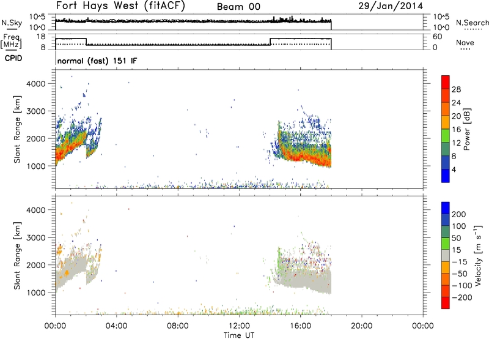This screenshot has height=339, width=489.
Task: Select the N.Search legend label
Action: pyautogui.click(x=472, y=23)
